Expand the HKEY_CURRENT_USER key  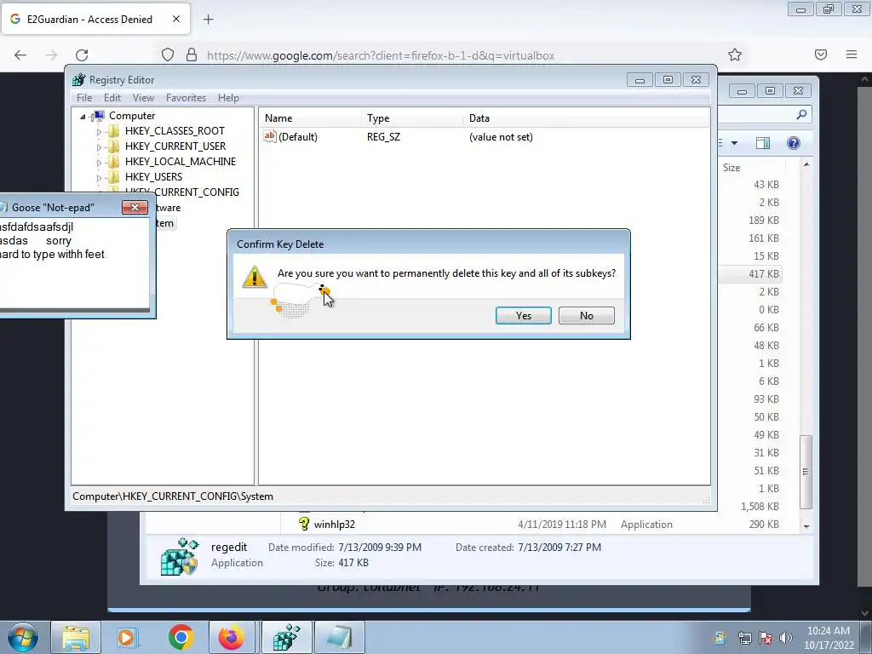[x=99, y=147]
